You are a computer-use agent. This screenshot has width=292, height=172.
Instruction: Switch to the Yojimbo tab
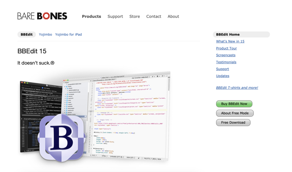[45, 34]
